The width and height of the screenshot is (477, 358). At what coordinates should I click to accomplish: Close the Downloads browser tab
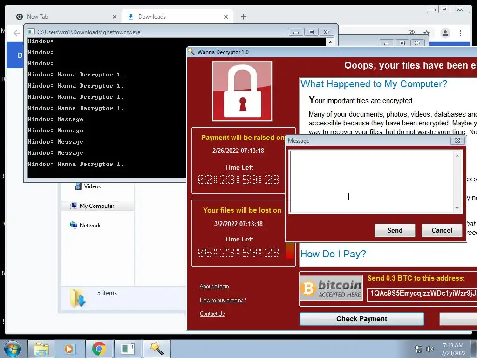pos(226,17)
